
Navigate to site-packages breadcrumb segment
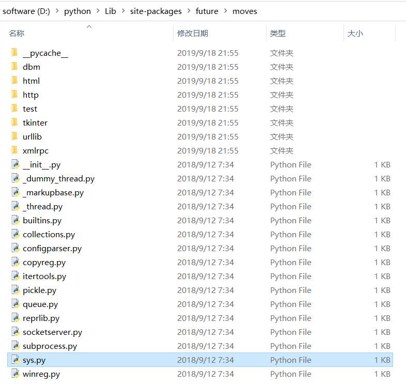click(x=156, y=11)
